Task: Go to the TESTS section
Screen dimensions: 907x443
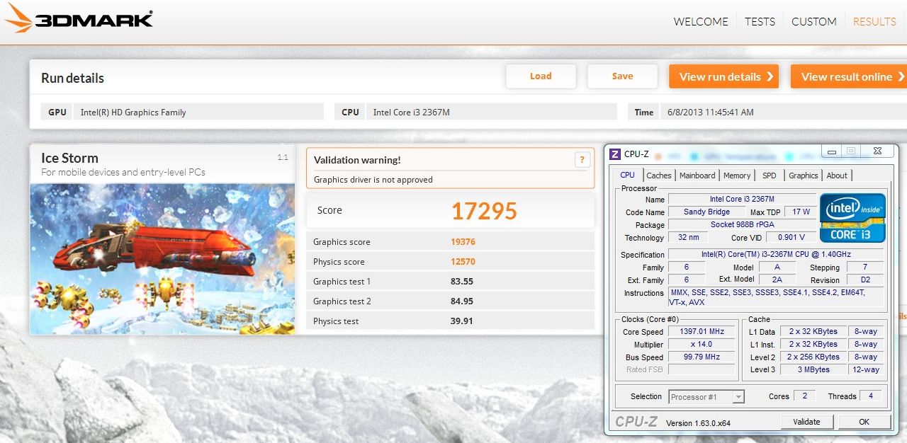Action: pos(760,22)
